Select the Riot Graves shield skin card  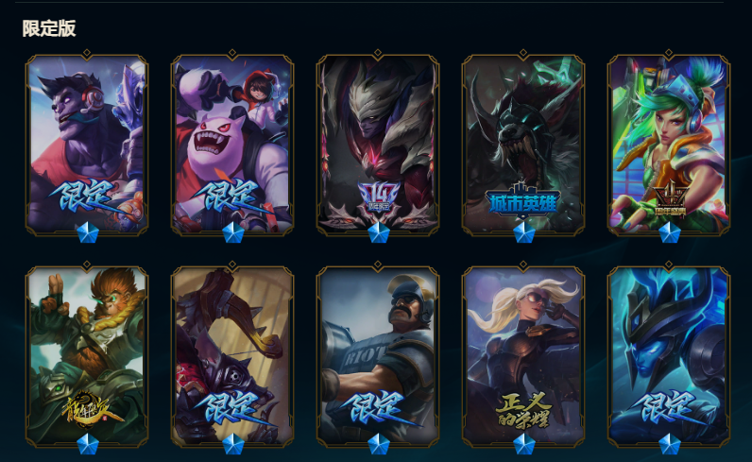tap(378, 357)
